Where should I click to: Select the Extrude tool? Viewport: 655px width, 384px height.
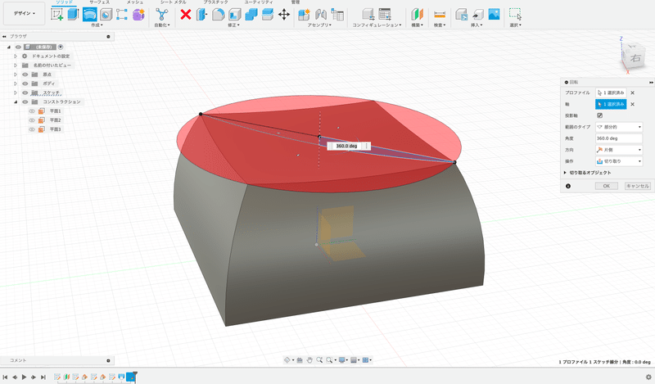click(x=73, y=14)
